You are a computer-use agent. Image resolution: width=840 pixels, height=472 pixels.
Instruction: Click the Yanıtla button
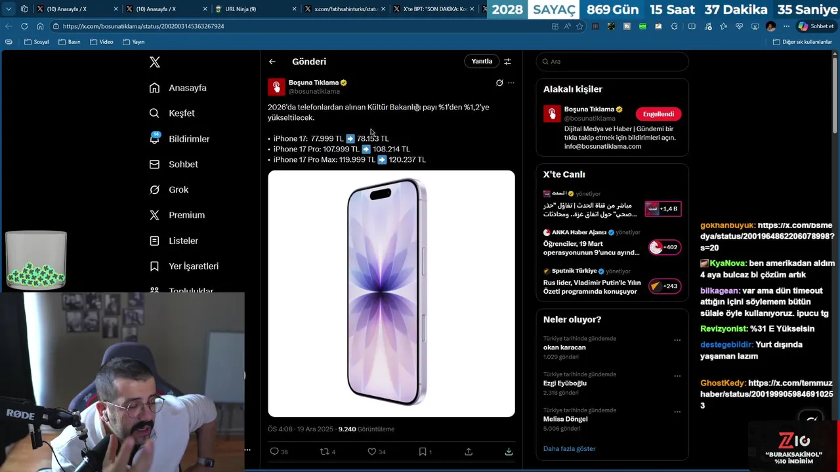tap(482, 61)
